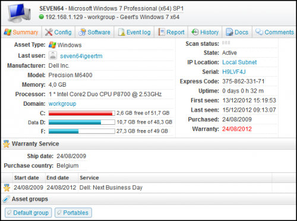This screenshot has height=221, width=297.
Task: Click the Purchased 24/08/2009 value
Action: (x=237, y=119)
